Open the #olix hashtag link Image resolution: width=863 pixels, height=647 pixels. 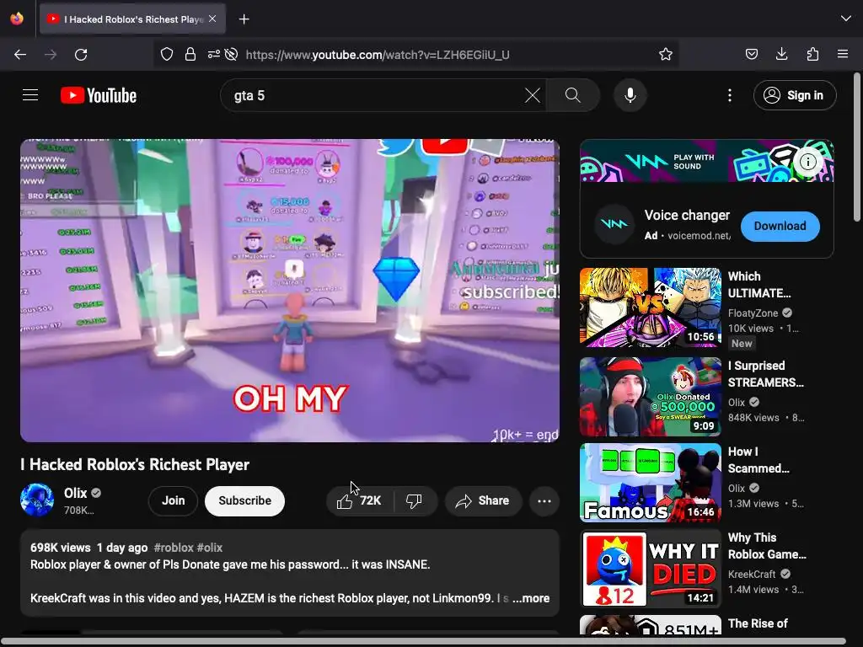pos(210,548)
